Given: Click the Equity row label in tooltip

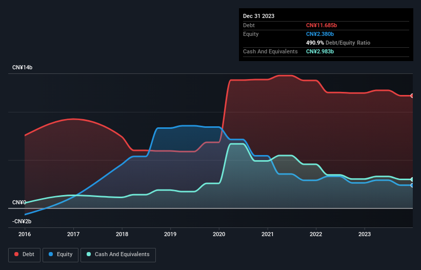Looking at the screenshot, I should pyautogui.click(x=251, y=34).
